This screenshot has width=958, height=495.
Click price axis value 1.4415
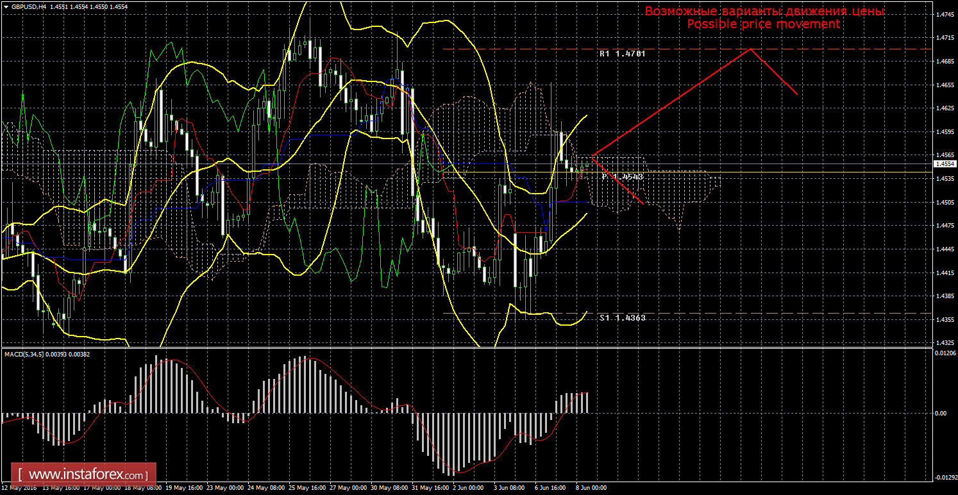[944, 274]
